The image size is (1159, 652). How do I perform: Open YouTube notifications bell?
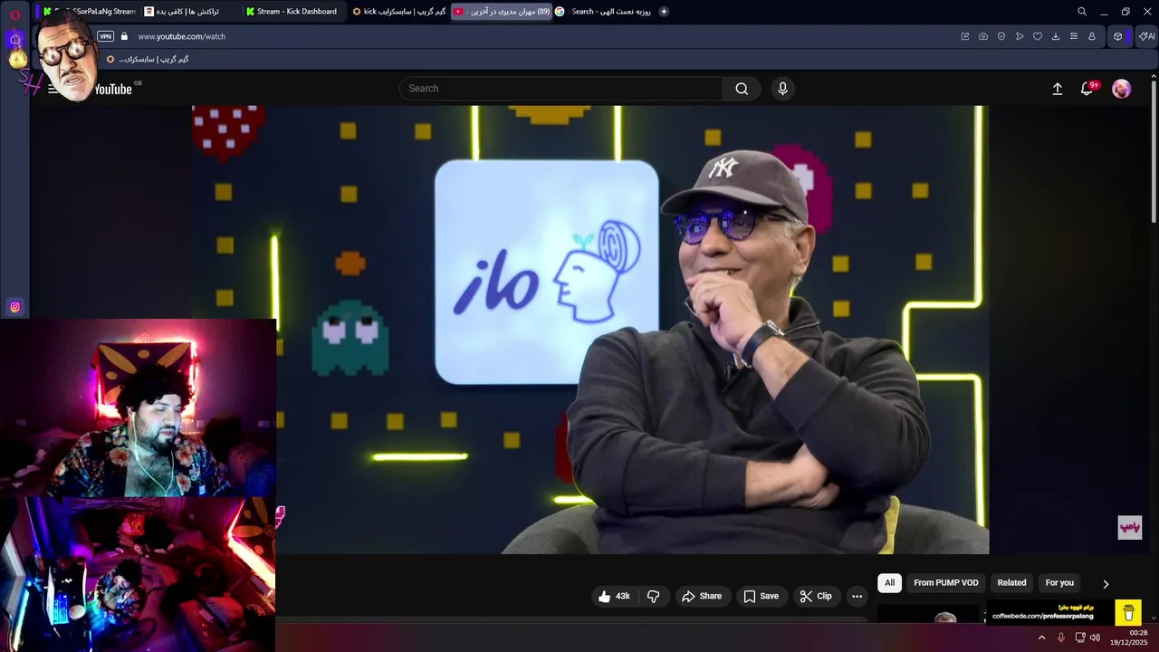point(1087,89)
